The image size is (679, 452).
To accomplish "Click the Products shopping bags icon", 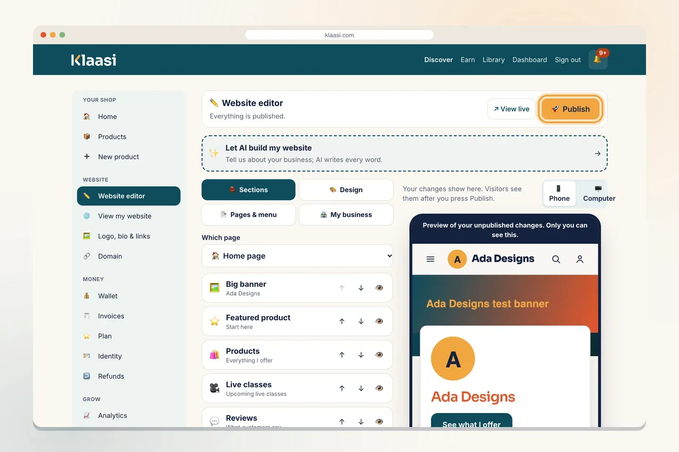I will click(215, 355).
